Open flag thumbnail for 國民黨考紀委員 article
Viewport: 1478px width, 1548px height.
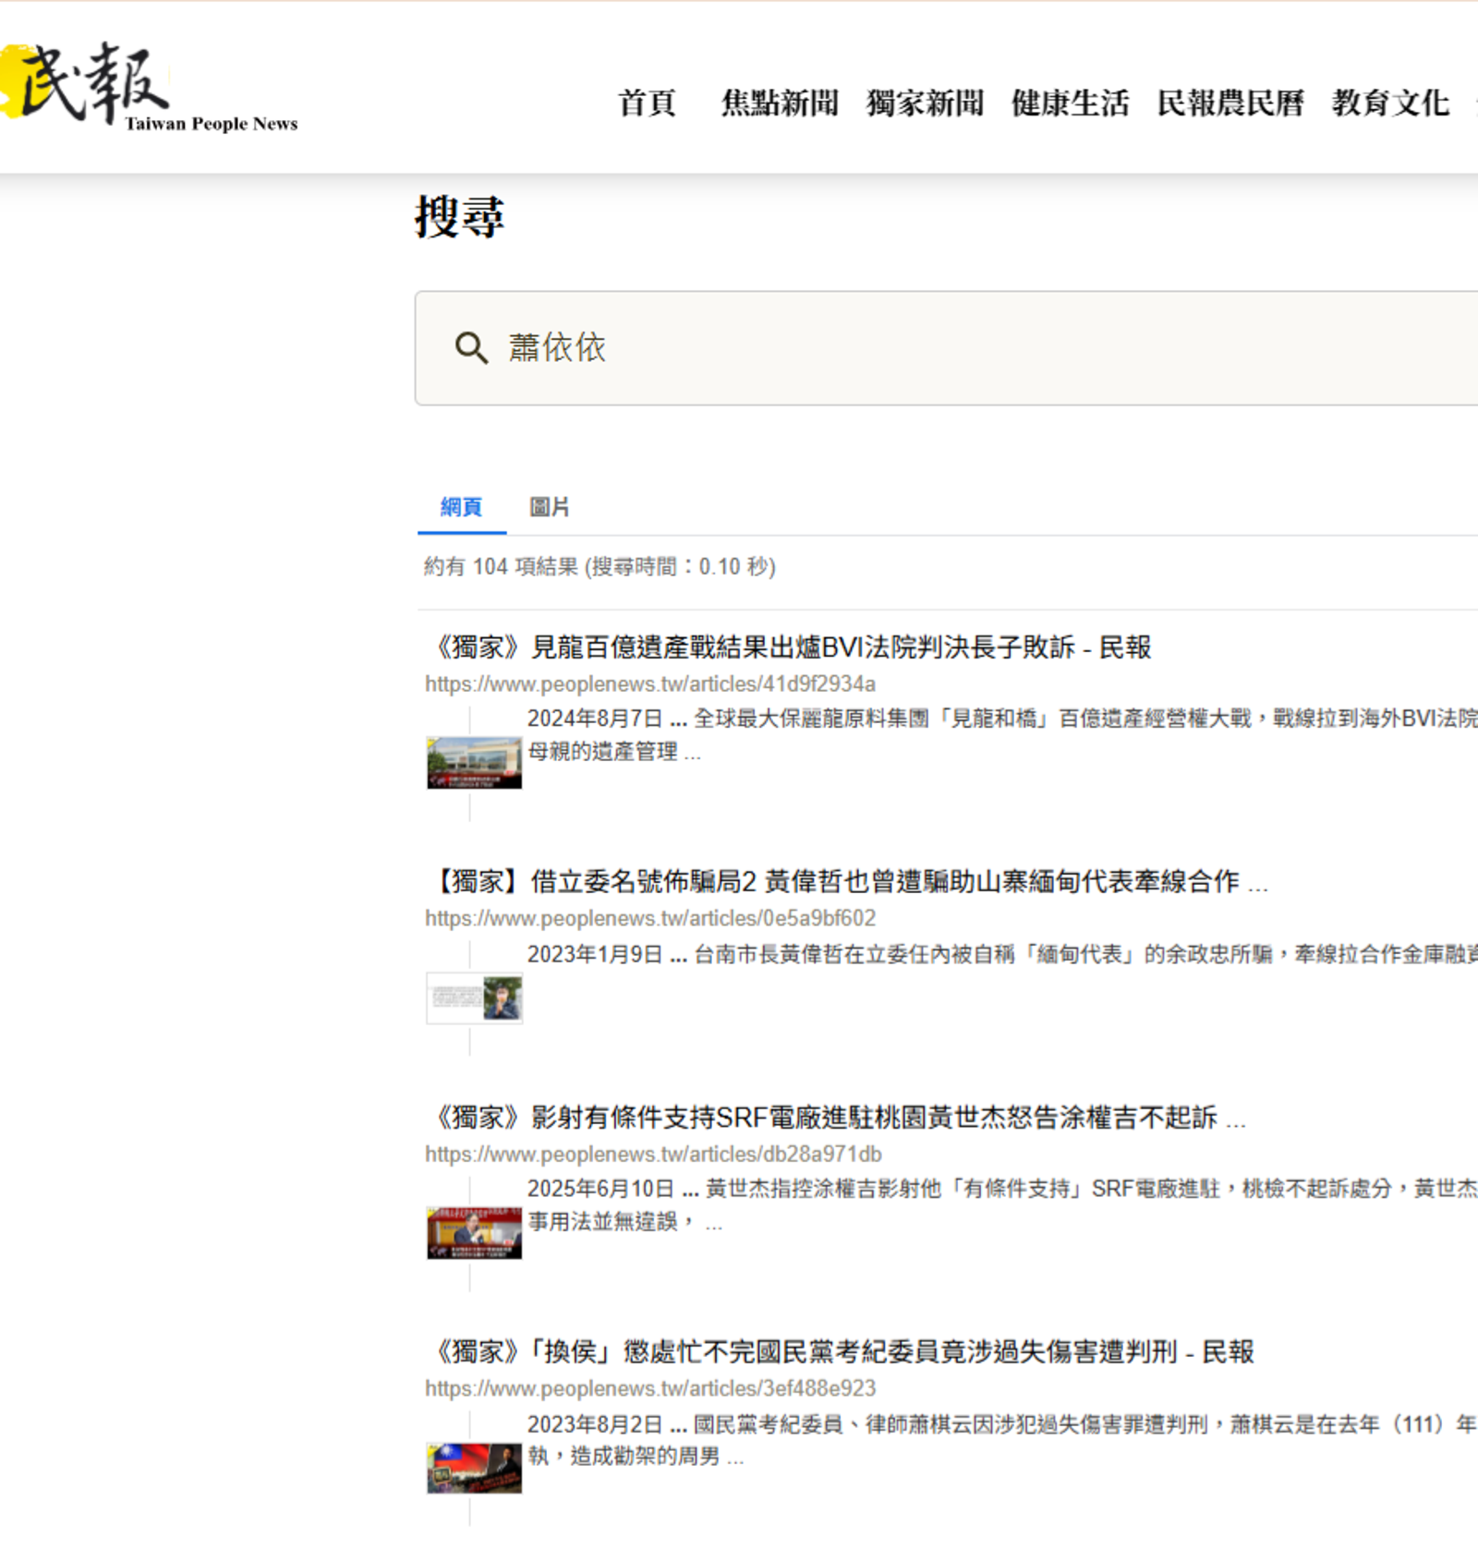[x=474, y=1469]
